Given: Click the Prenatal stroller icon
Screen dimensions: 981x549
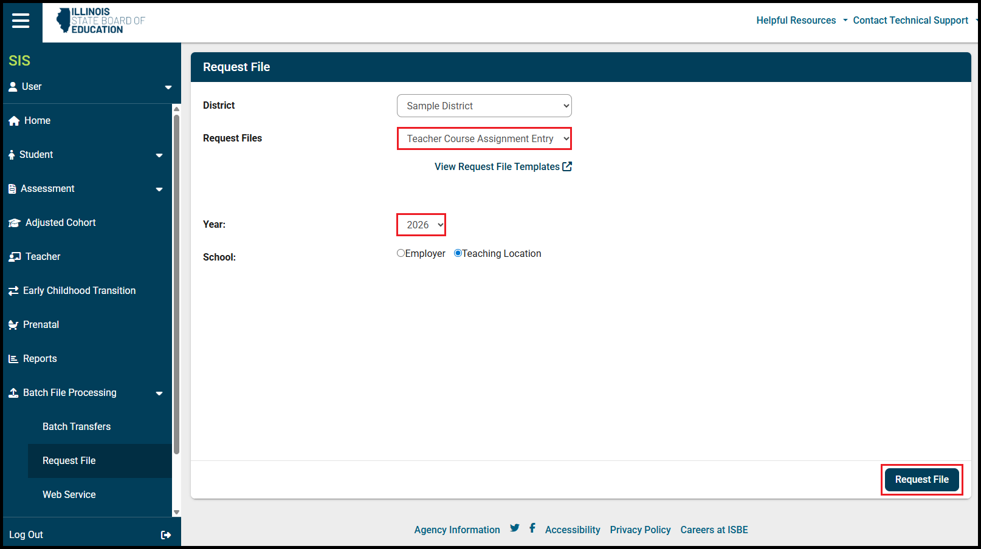Looking at the screenshot, I should click(13, 325).
